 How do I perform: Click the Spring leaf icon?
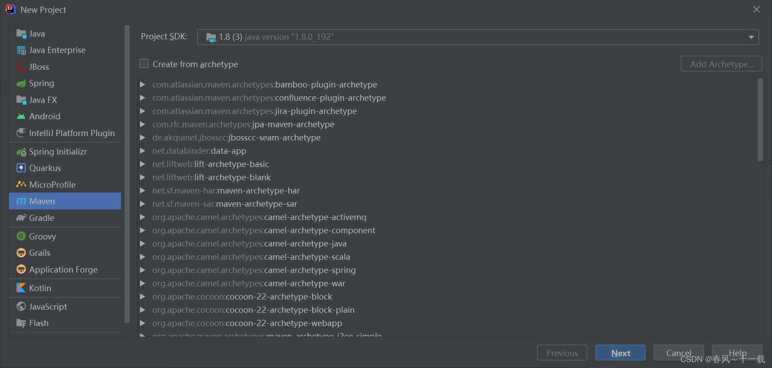[21, 83]
